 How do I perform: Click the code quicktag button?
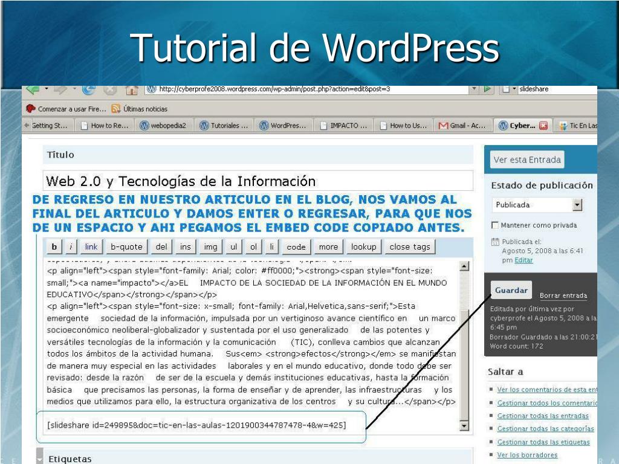(x=296, y=246)
